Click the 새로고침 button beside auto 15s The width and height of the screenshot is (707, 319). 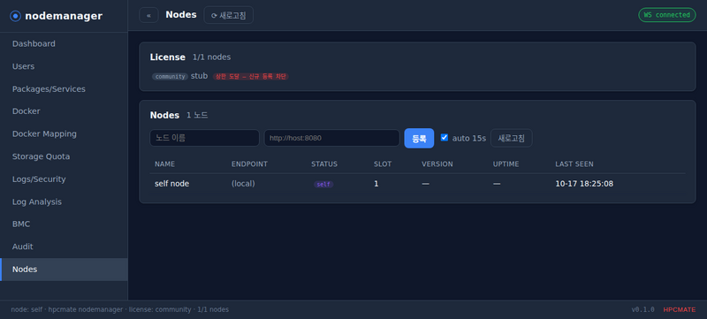tap(512, 138)
